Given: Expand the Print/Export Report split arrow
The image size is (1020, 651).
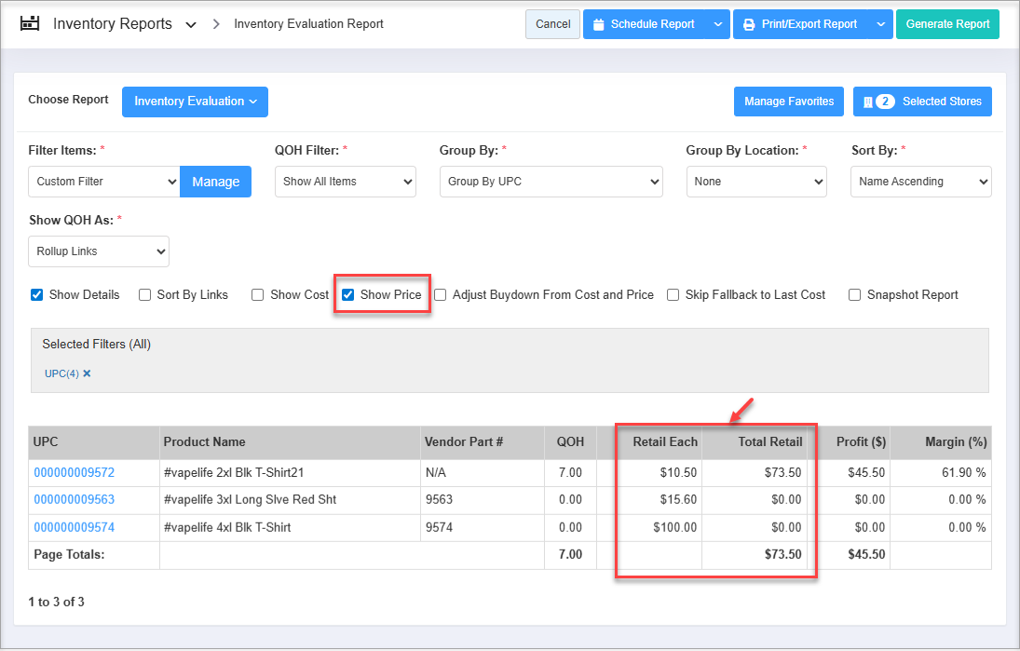Looking at the screenshot, I should point(880,24).
